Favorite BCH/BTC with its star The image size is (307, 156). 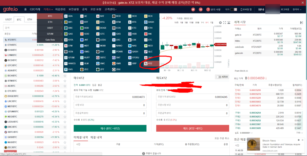[65, 76]
